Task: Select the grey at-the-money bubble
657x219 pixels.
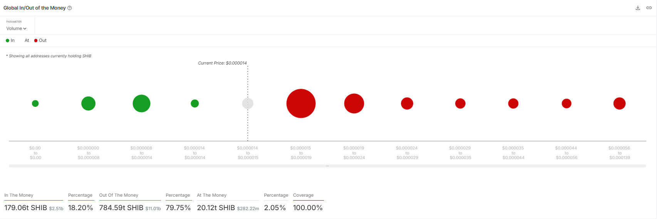Action: coord(248,103)
